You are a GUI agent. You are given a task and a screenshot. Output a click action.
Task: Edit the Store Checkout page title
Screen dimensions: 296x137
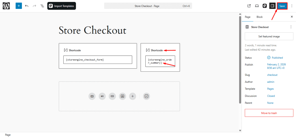[x=92, y=30]
